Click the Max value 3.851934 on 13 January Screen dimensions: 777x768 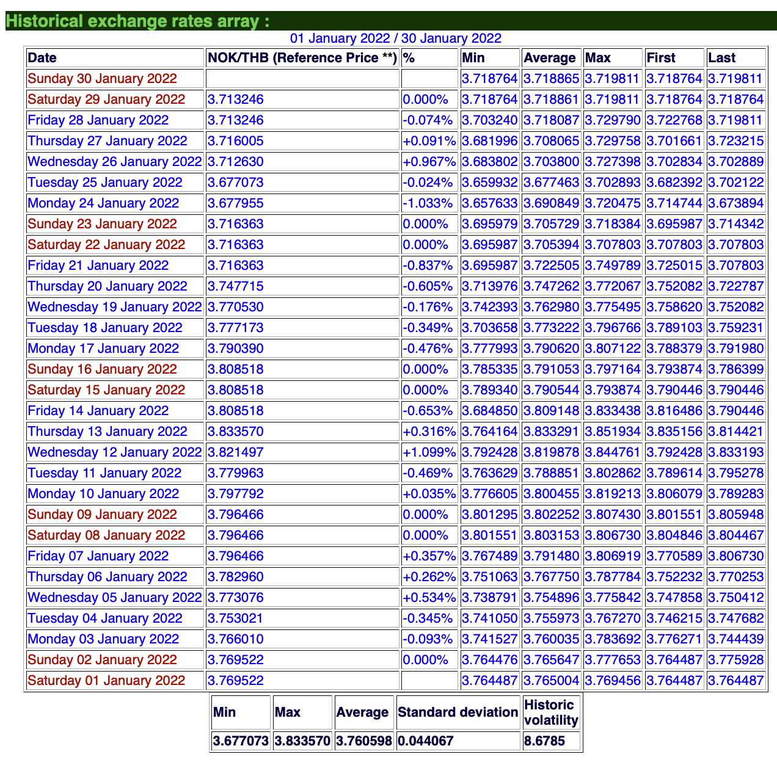pyautogui.click(x=613, y=432)
